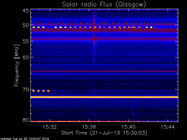Click the 15:40 time tick label

coord(128,127)
